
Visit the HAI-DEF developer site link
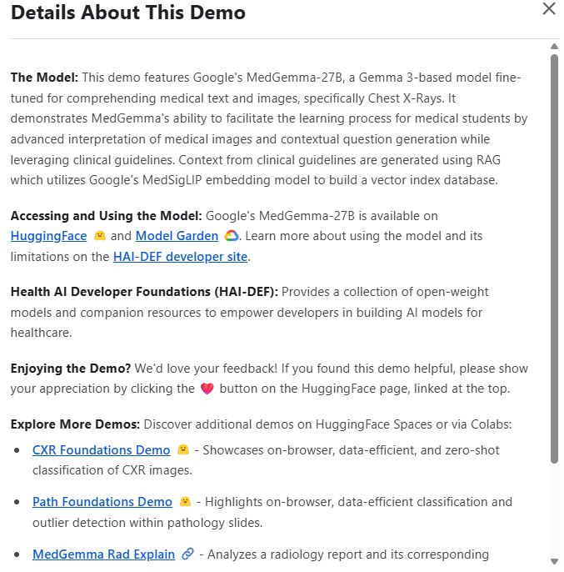click(x=180, y=257)
